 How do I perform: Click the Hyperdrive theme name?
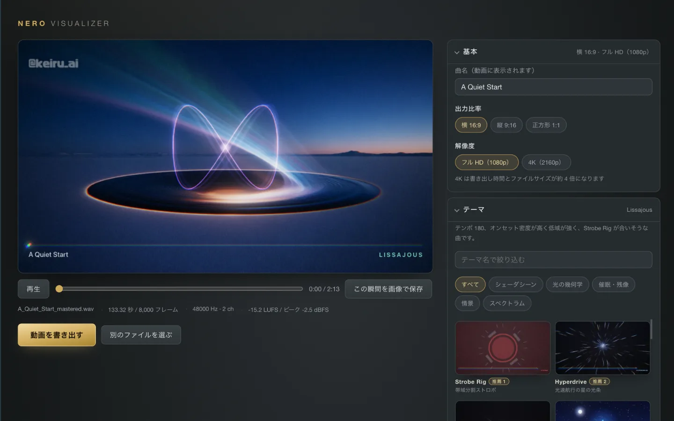click(x=571, y=382)
